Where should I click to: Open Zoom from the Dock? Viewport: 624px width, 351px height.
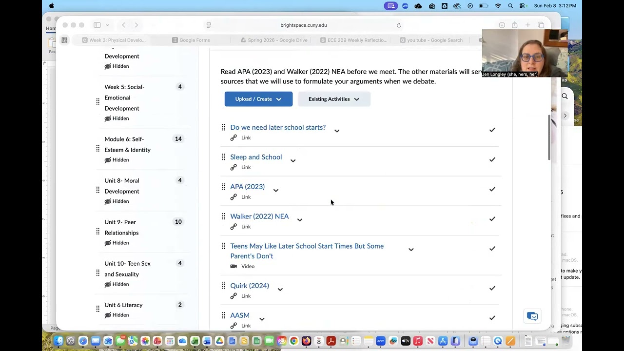pos(381,341)
